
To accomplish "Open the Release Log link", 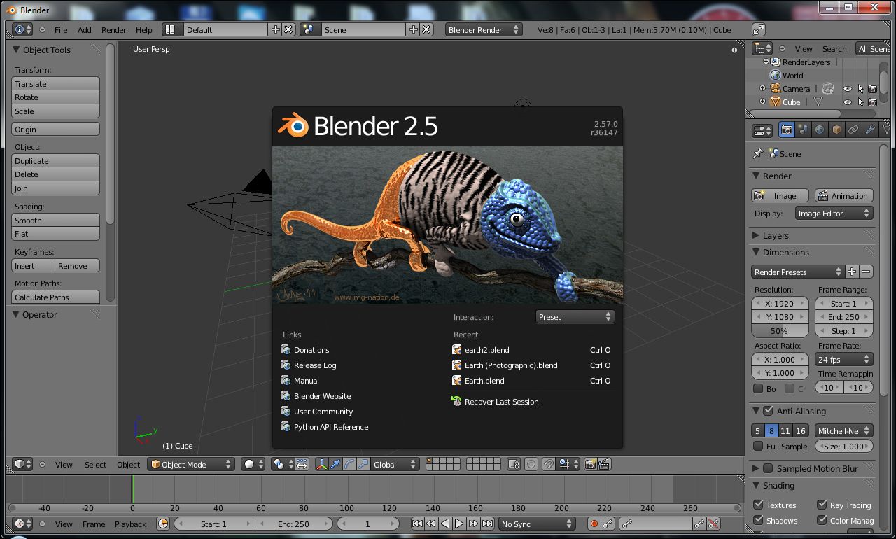I will click(x=309, y=365).
